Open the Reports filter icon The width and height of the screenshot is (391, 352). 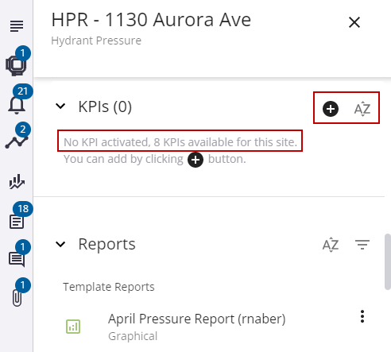[362, 245]
